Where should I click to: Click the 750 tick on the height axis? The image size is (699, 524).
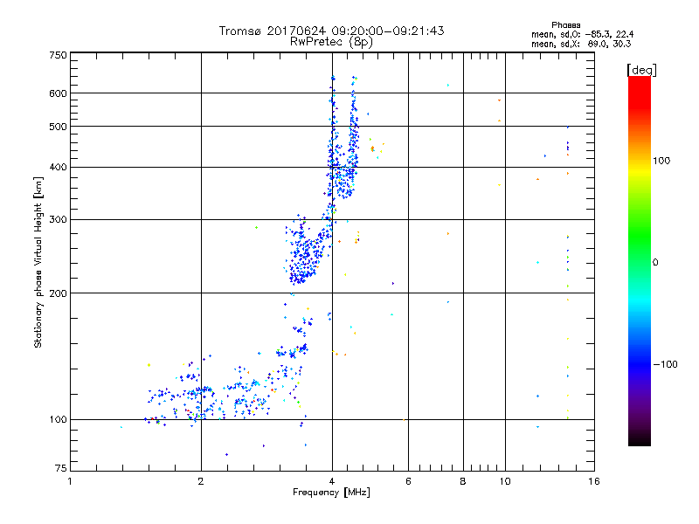[58, 55]
